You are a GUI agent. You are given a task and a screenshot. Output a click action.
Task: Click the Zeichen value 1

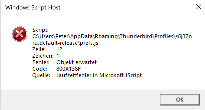coord(58,56)
